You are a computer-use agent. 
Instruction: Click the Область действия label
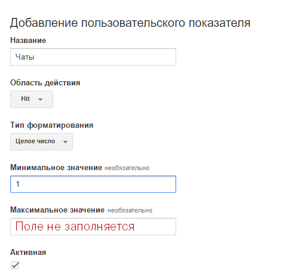click(x=45, y=83)
